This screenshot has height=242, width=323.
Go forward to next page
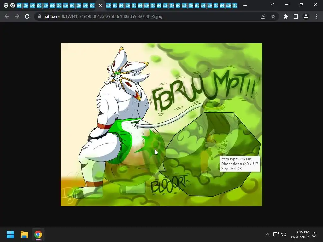click(x=17, y=16)
